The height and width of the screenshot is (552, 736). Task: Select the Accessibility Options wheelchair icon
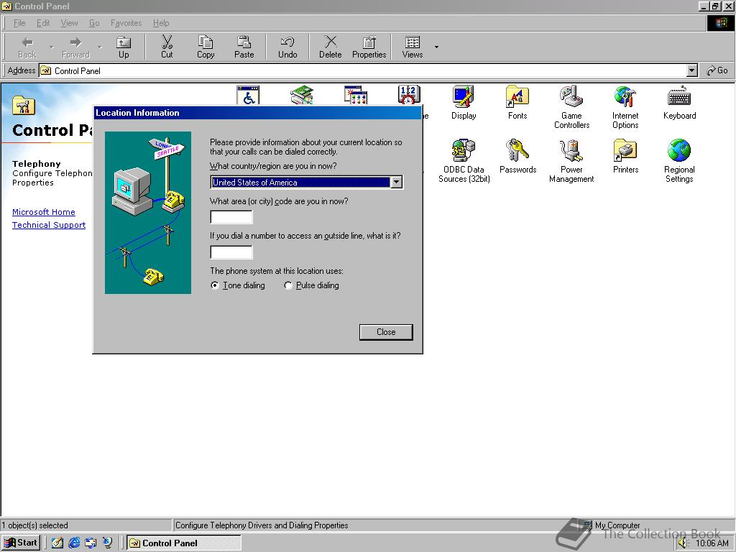[x=248, y=95]
